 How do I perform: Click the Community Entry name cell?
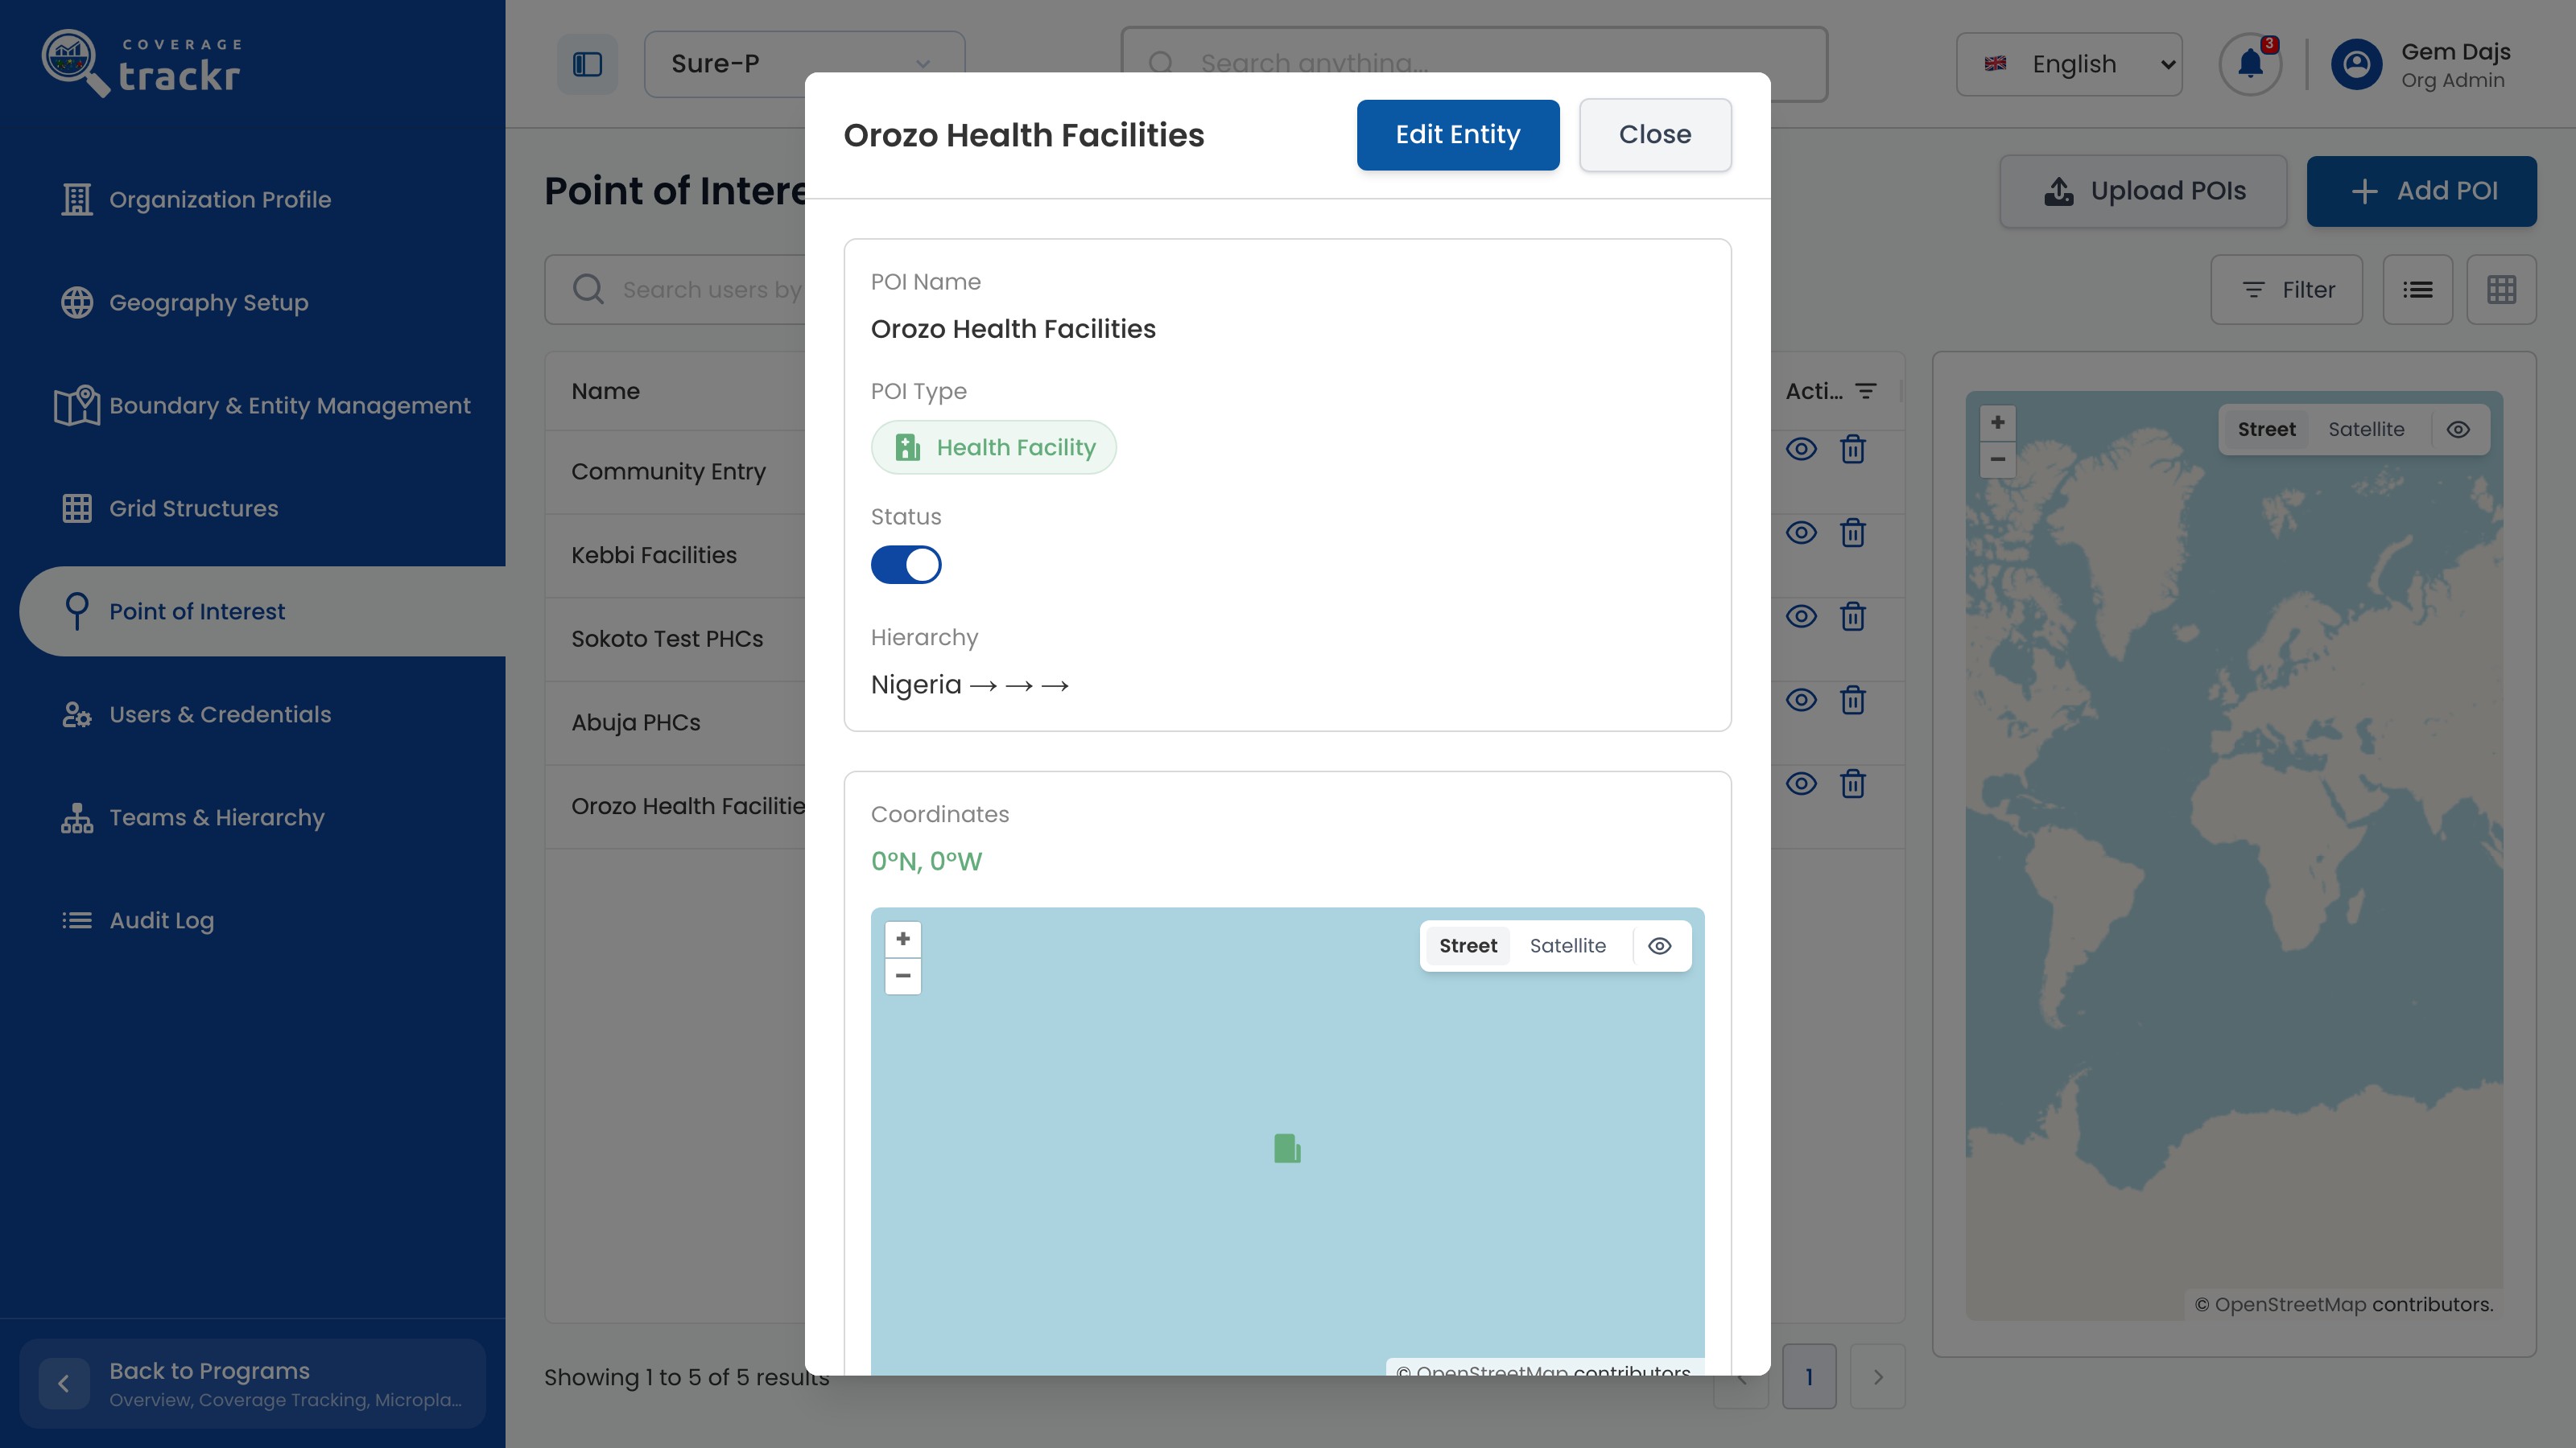(x=668, y=471)
